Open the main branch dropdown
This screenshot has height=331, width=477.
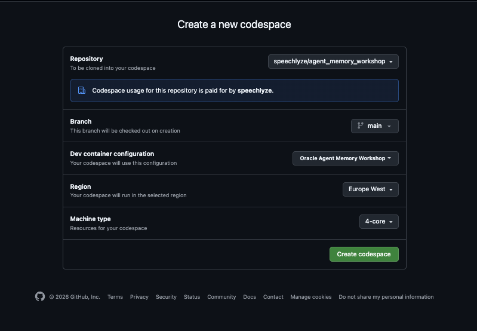(x=374, y=125)
